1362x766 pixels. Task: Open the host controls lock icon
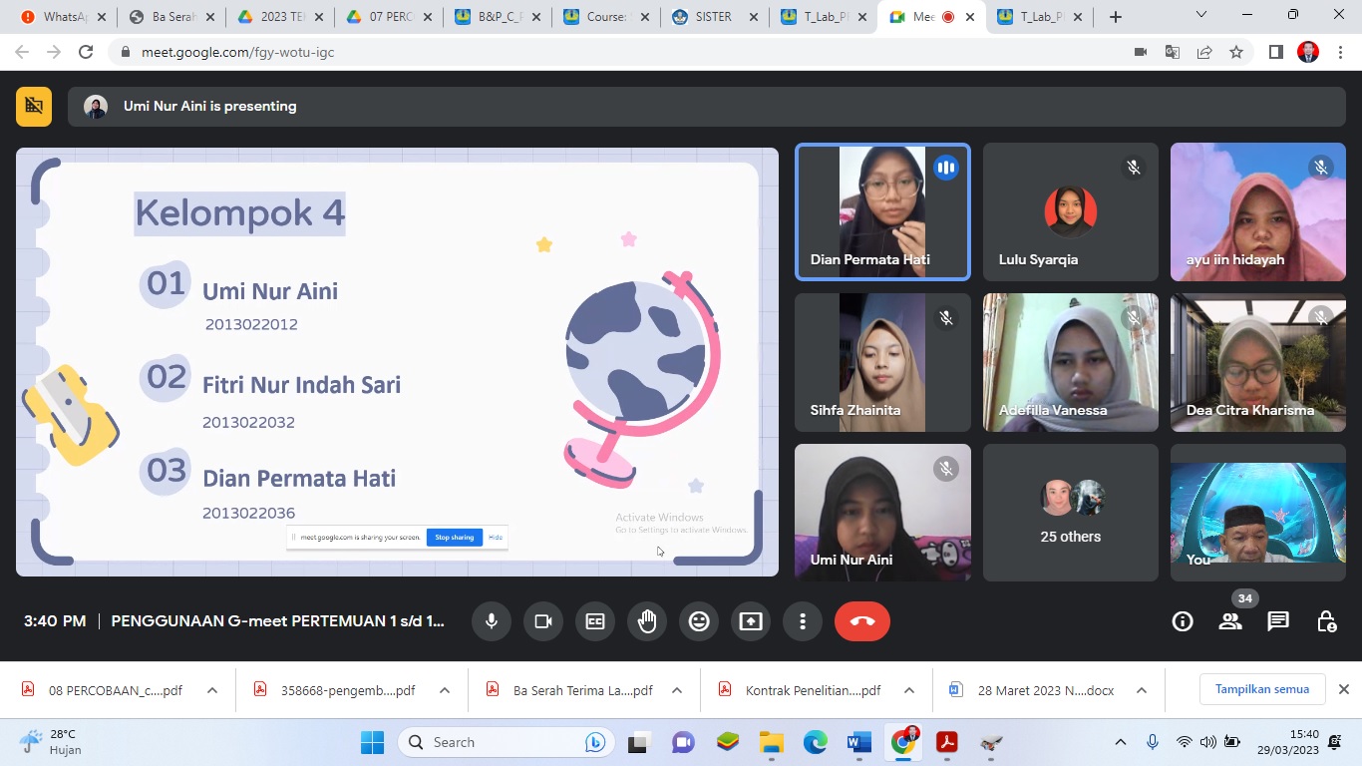[1326, 621]
